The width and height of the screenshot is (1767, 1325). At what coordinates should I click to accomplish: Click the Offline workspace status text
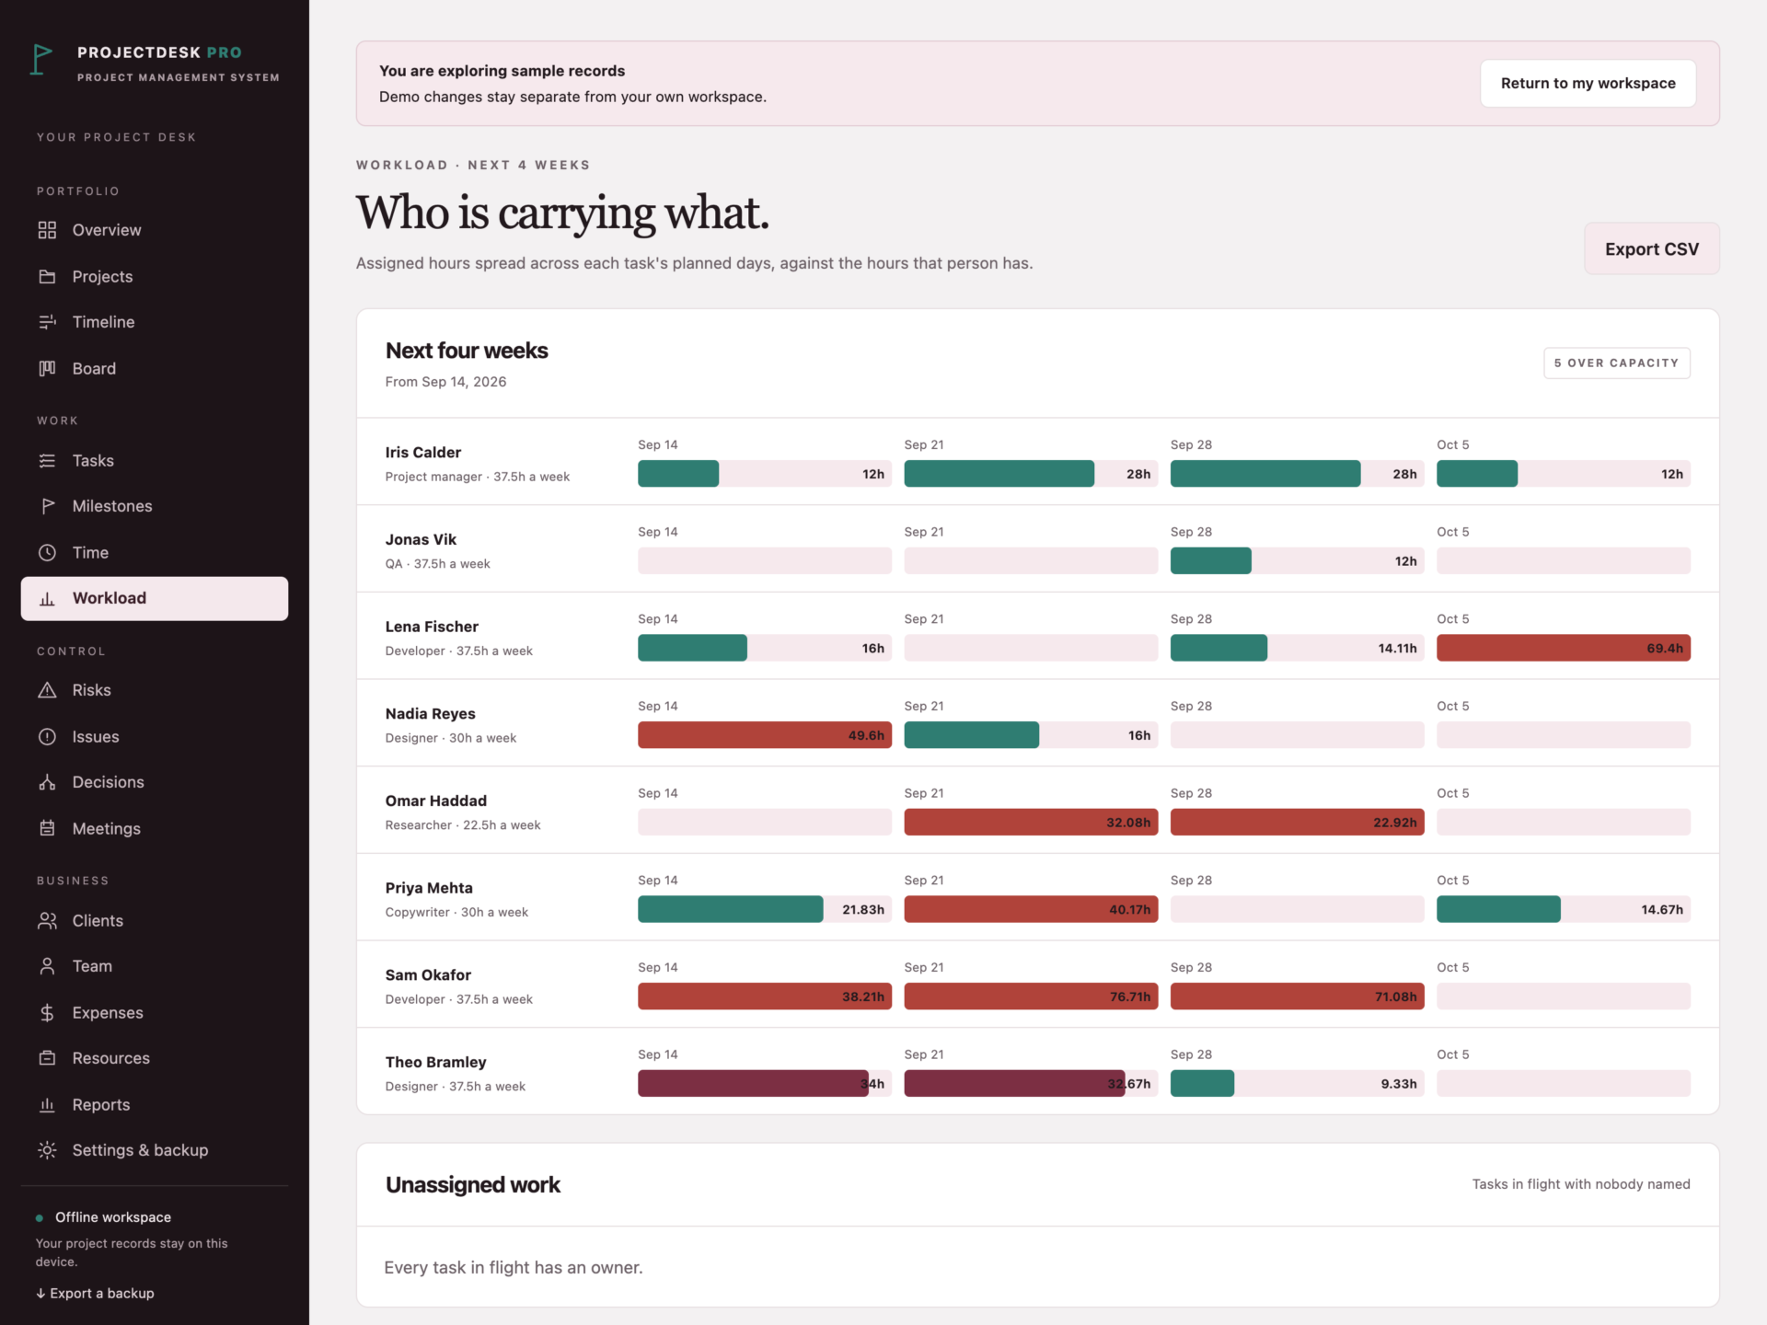[113, 1217]
